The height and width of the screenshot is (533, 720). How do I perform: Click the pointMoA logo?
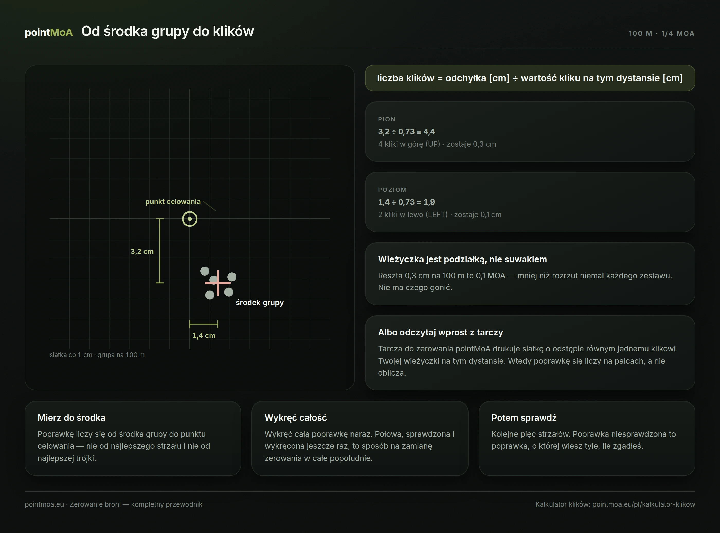click(49, 32)
